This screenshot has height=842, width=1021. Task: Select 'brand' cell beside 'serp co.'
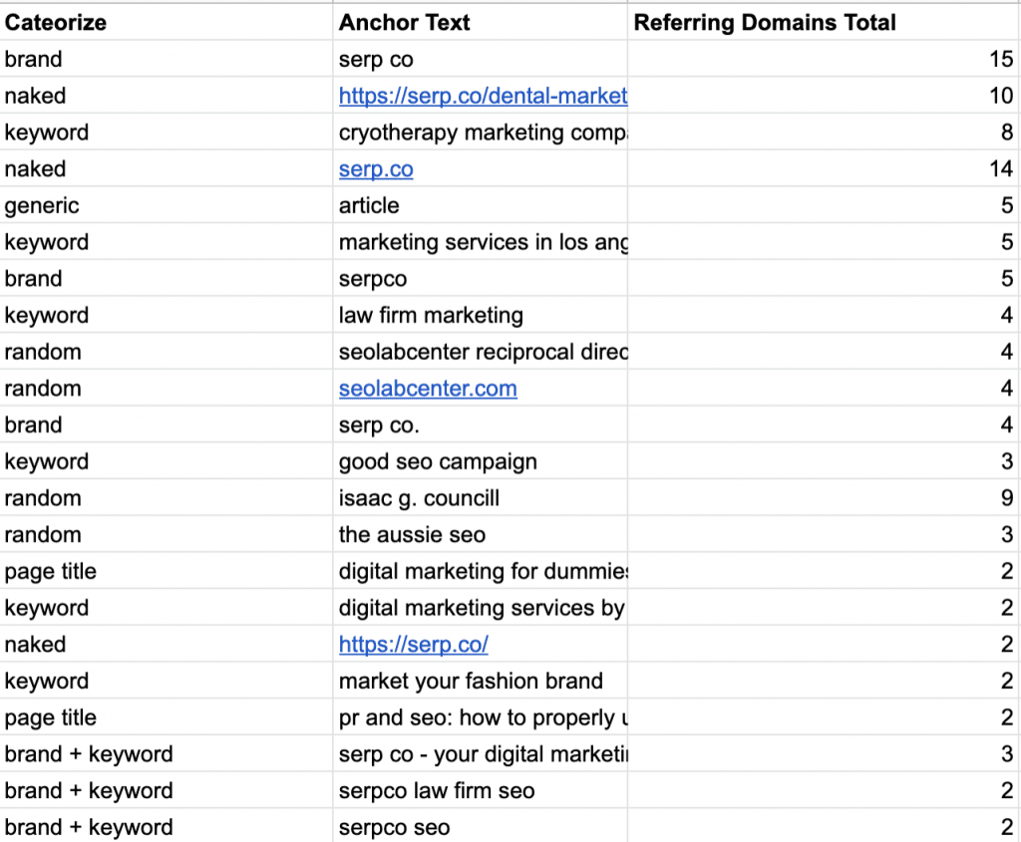pos(167,424)
